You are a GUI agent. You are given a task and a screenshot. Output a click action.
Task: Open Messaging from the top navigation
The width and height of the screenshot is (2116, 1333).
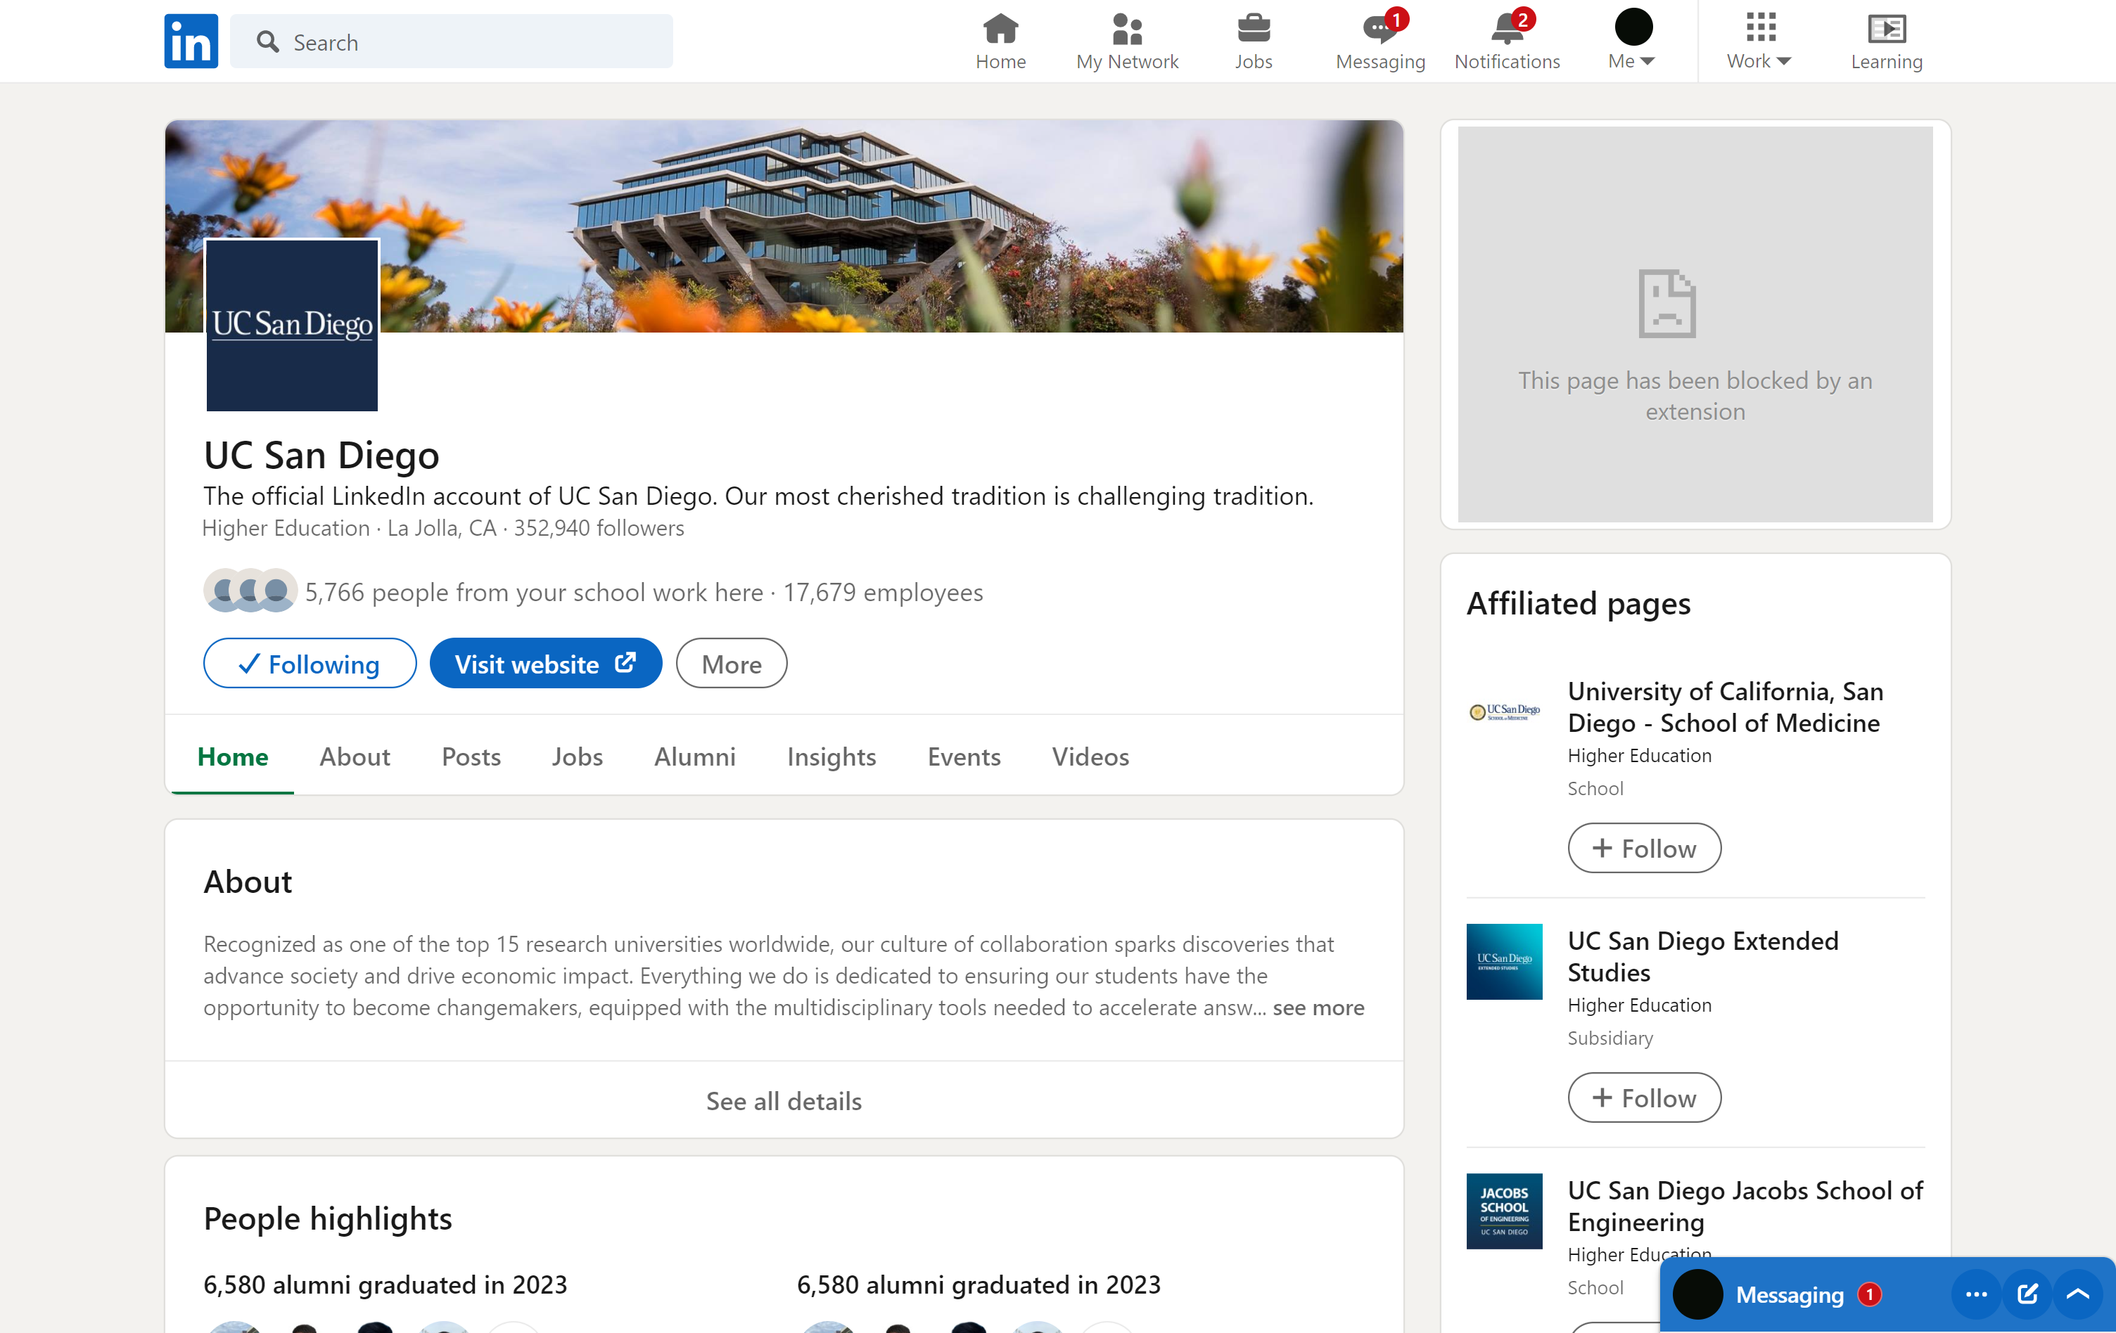[x=1379, y=40]
